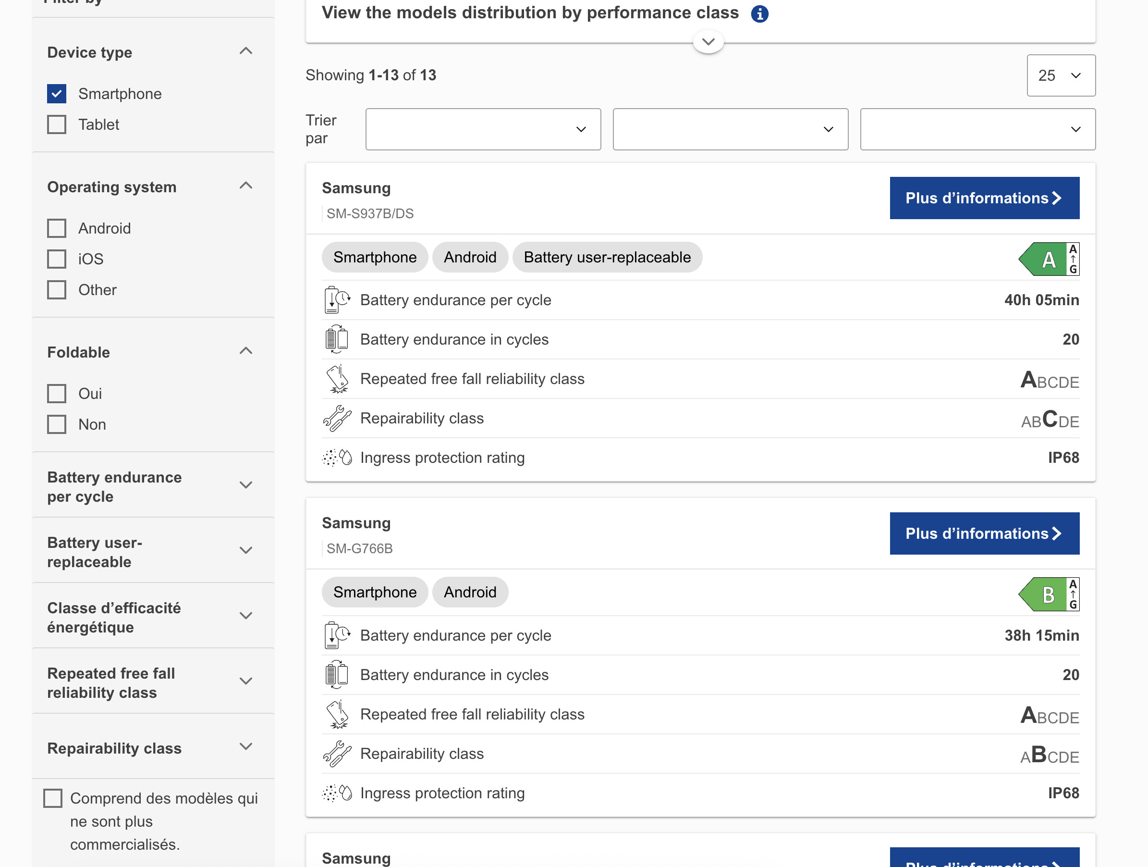This screenshot has height=867, width=1148.
Task: Expand the Battery user-replaceable filter
Action: tap(246, 550)
